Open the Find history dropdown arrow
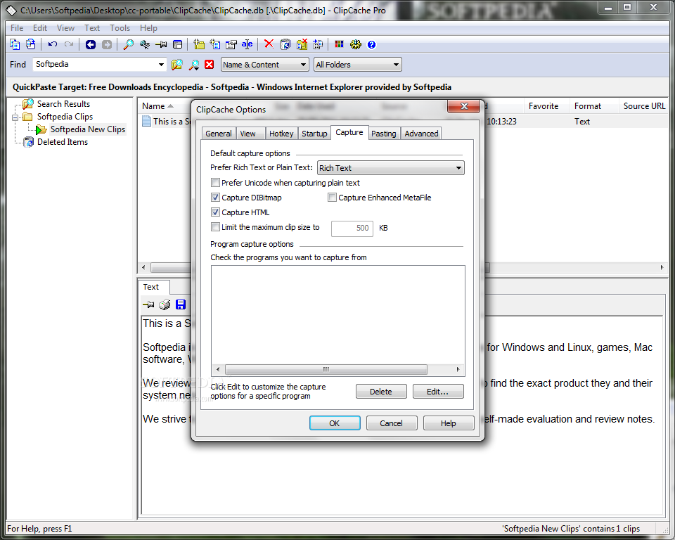 pos(161,65)
